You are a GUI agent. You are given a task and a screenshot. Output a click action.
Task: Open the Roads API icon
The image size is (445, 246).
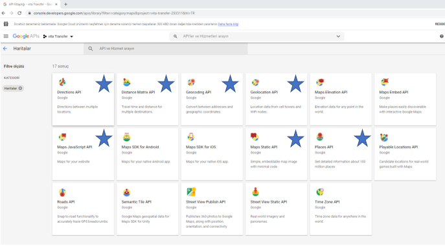[x=62, y=192]
